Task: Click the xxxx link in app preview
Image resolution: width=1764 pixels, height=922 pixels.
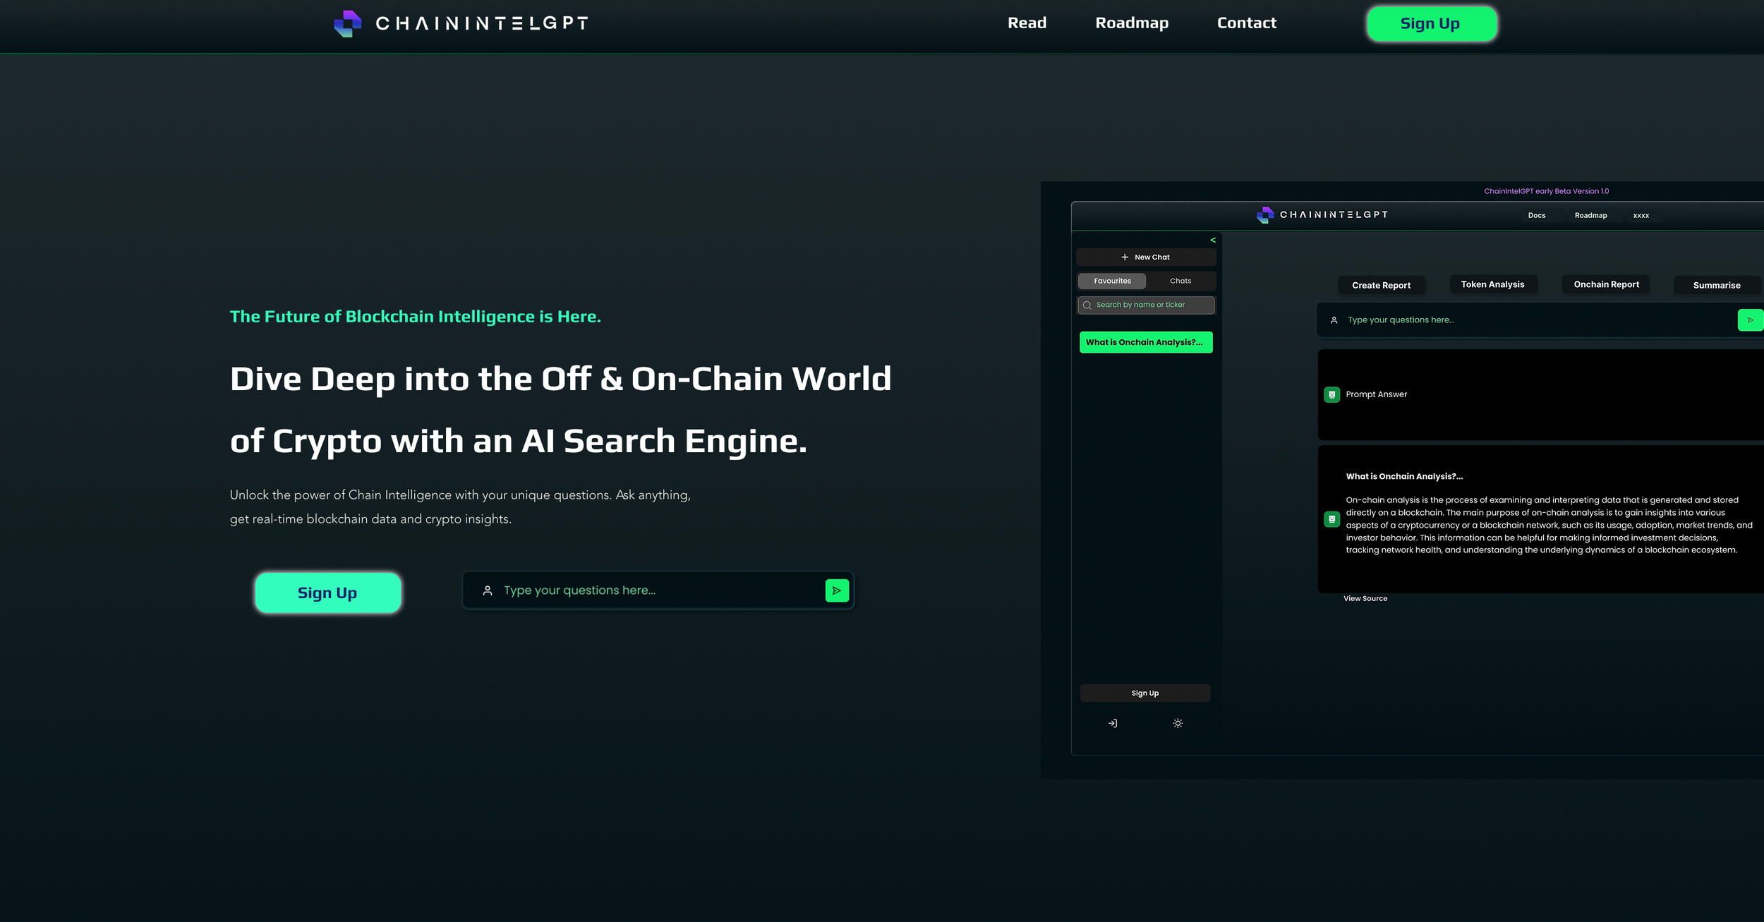Action: point(1641,216)
